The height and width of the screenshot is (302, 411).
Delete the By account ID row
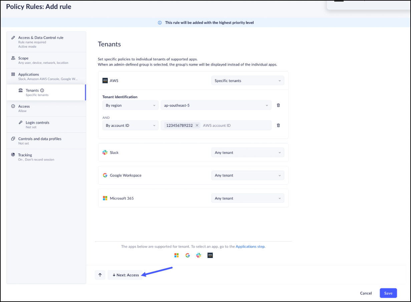pos(278,125)
